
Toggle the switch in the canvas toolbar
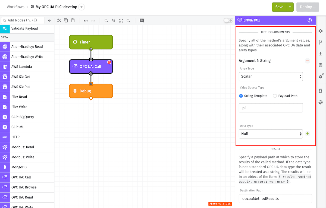[x=228, y=20]
